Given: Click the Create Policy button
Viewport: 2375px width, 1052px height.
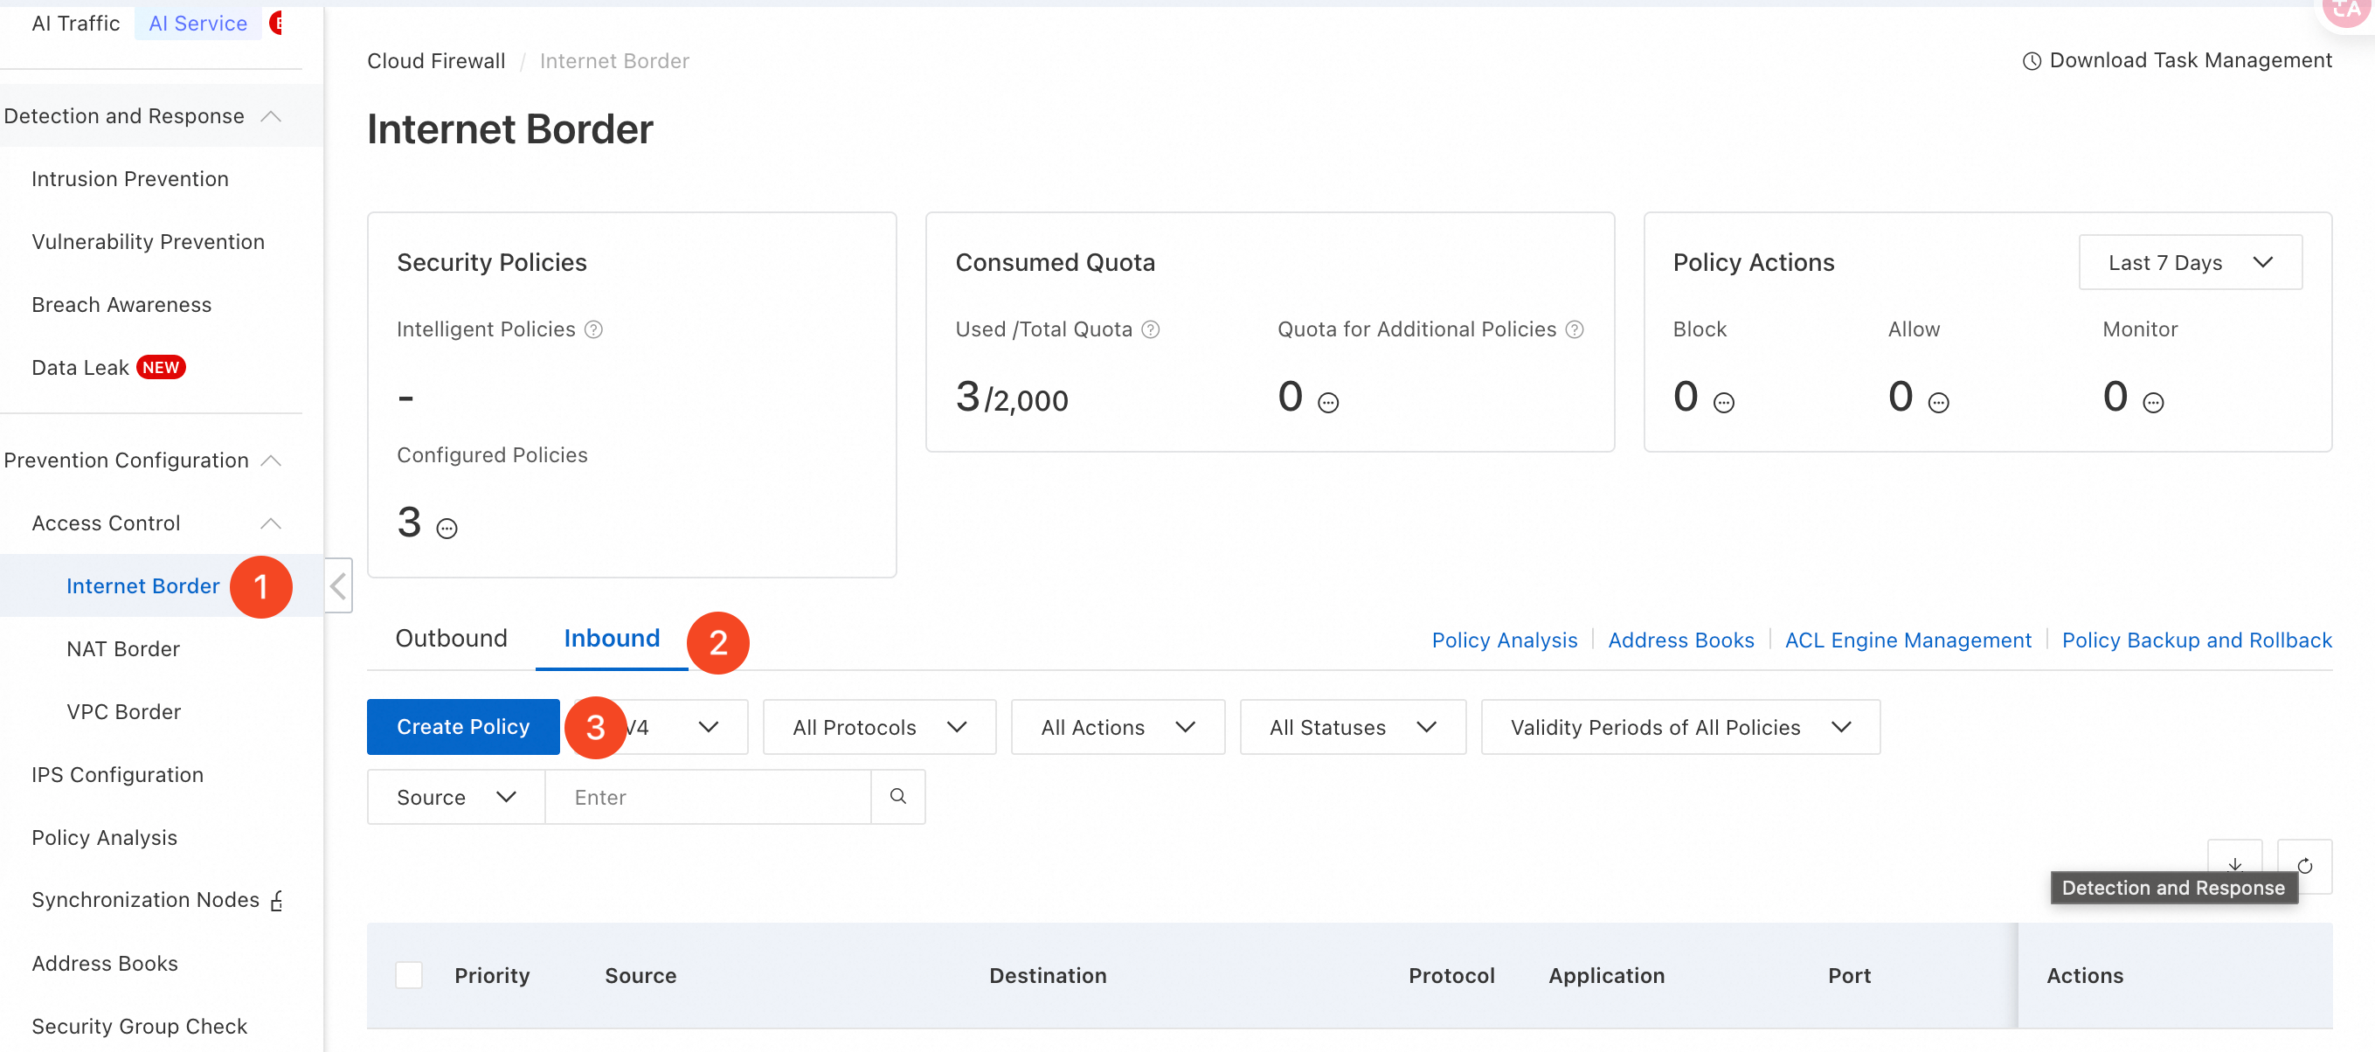Looking at the screenshot, I should point(463,727).
